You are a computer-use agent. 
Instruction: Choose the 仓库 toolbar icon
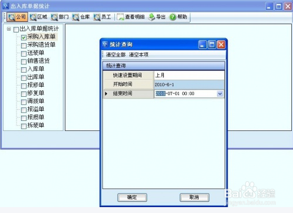point(81,17)
